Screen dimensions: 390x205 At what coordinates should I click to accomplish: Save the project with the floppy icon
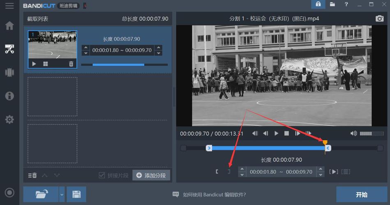(76, 194)
